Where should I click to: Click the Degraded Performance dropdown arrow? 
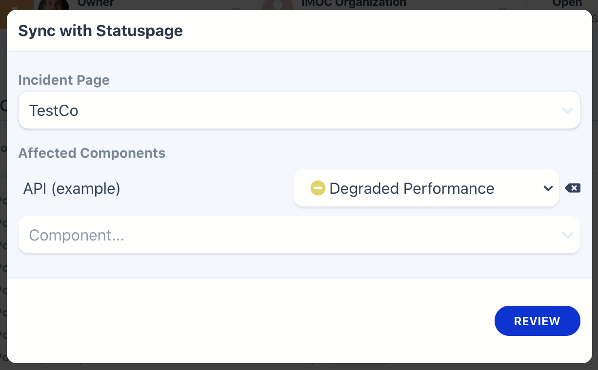point(548,188)
